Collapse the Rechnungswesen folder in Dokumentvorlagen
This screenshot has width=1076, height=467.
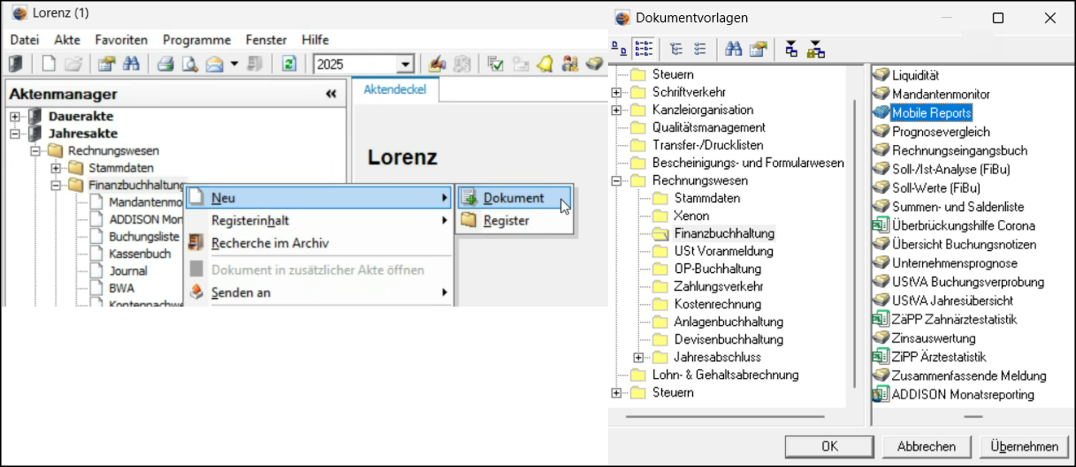coord(616,181)
